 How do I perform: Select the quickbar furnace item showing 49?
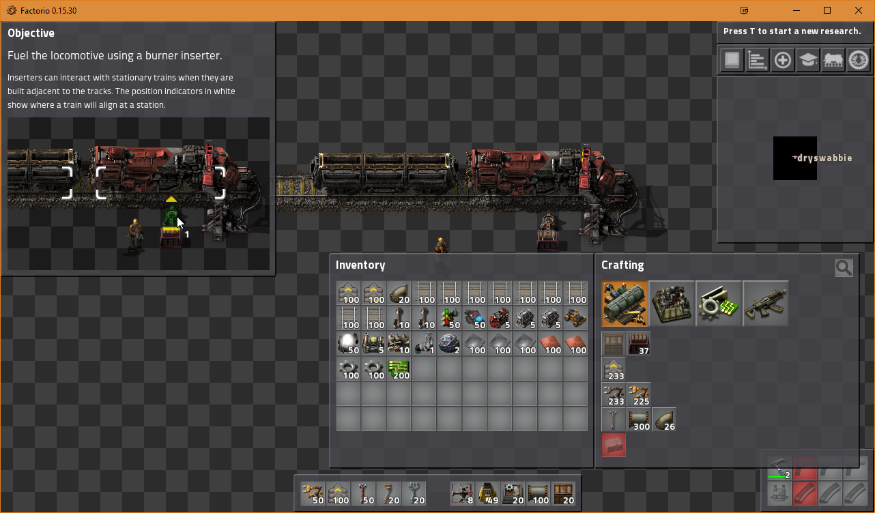coord(488,493)
